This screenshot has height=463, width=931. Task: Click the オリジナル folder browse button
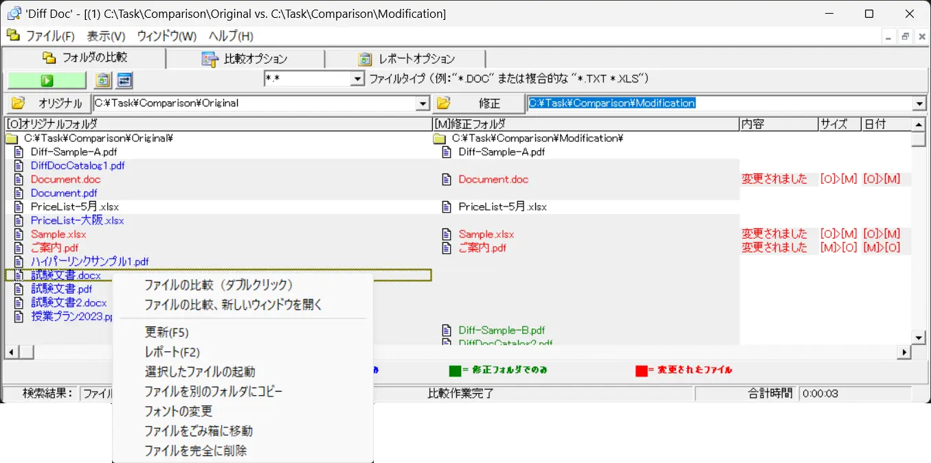[47, 104]
